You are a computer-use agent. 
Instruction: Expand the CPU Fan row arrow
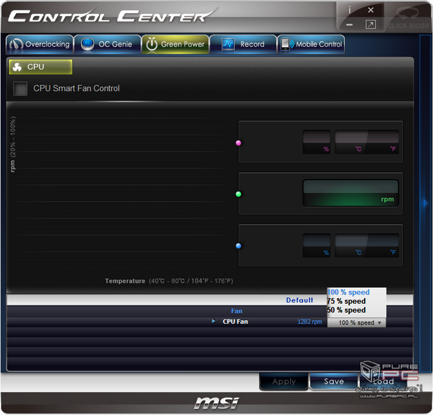pos(213,322)
